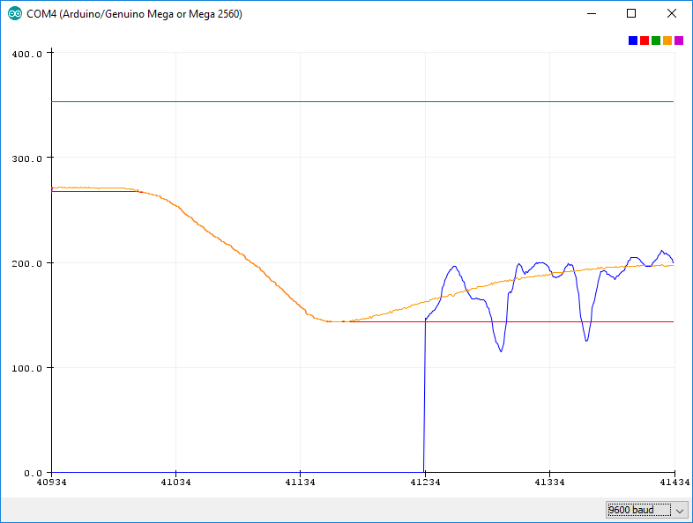
Task: Click the 41334 x-axis label
Action: (550, 482)
